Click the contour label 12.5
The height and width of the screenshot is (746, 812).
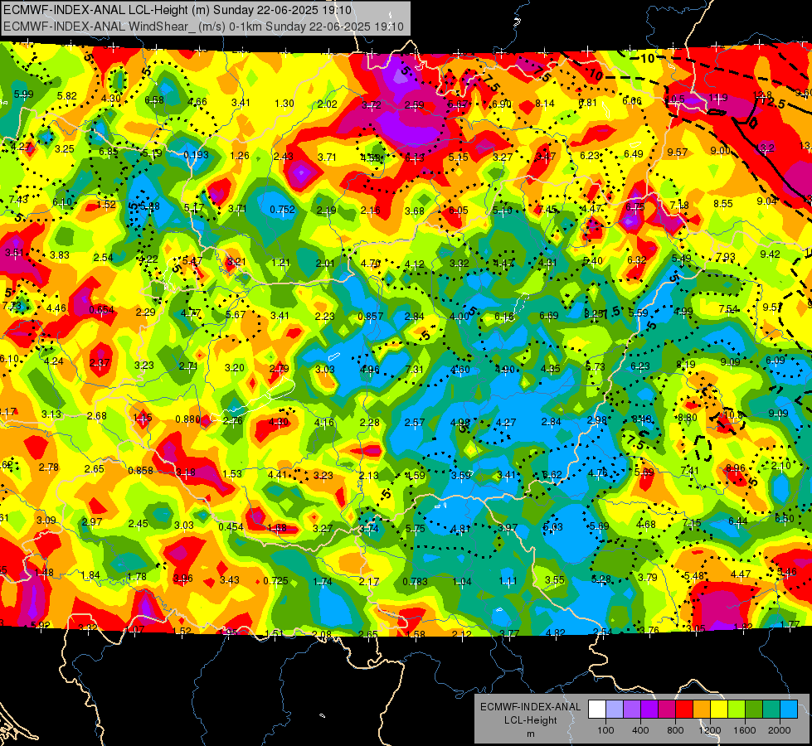(x=774, y=104)
